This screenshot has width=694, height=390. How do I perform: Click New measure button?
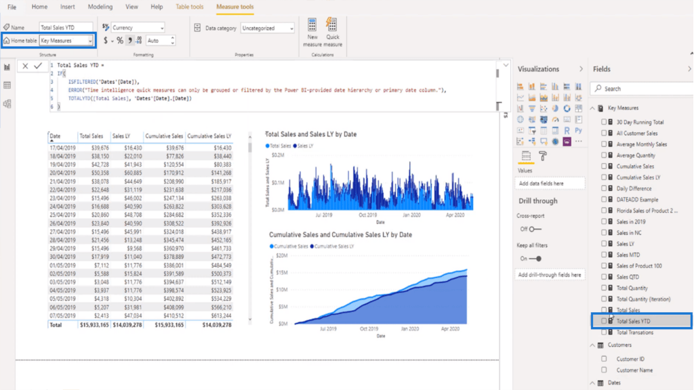(x=312, y=32)
